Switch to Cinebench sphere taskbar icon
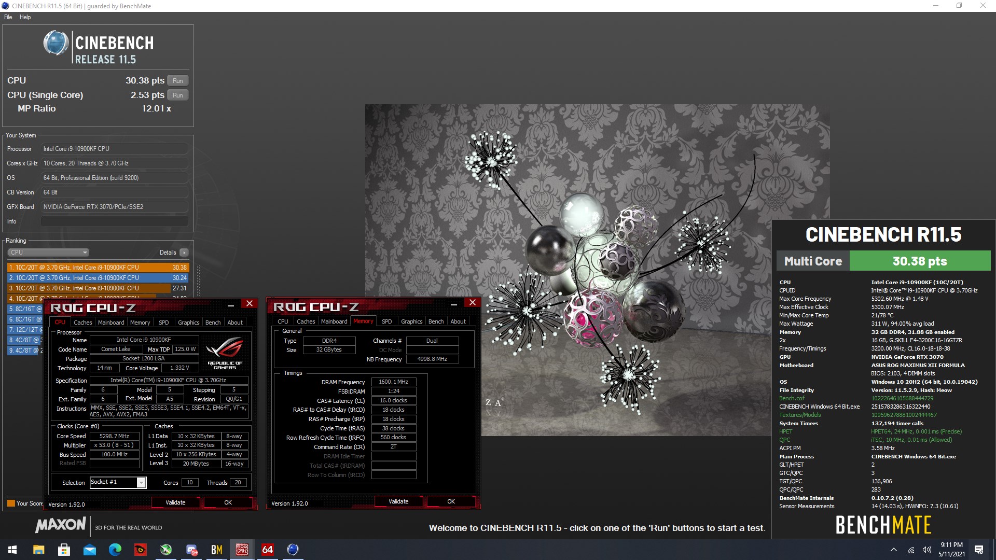Screen dimensions: 996x560 tap(293, 550)
